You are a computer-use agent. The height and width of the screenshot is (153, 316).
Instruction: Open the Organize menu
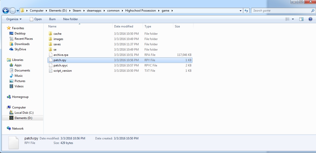point(14,19)
